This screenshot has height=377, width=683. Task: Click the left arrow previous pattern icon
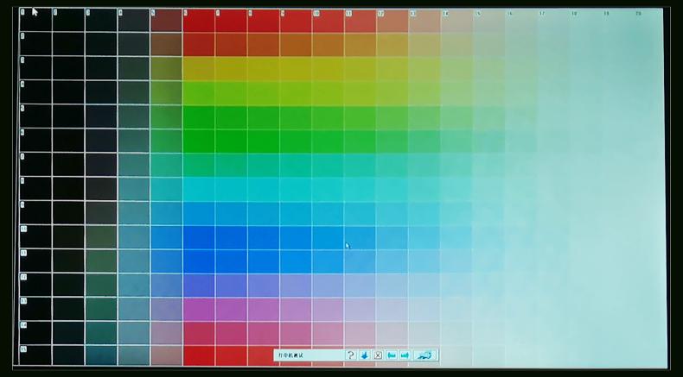click(x=392, y=355)
